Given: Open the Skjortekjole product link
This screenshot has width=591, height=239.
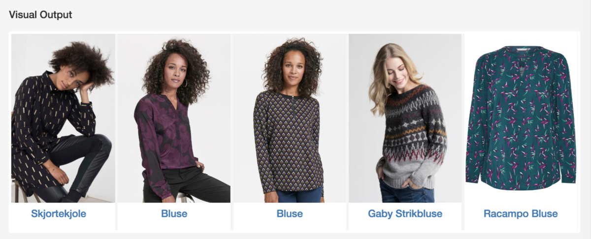Looking at the screenshot, I should click(x=59, y=214).
